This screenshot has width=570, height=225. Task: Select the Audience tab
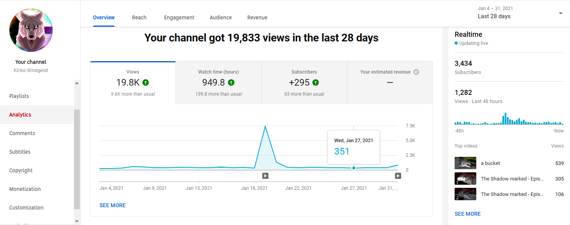coord(221,17)
